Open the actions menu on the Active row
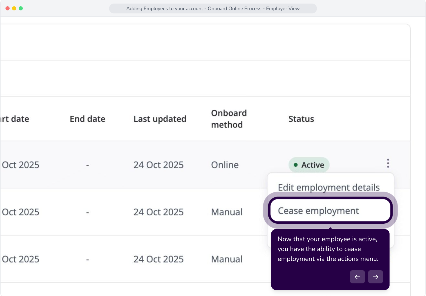Image resolution: width=426 pixels, height=296 pixels. pos(388,163)
